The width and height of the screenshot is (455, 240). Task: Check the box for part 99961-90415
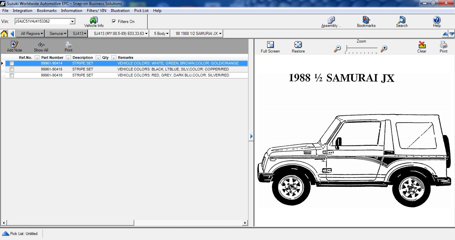click(x=12, y=69)
